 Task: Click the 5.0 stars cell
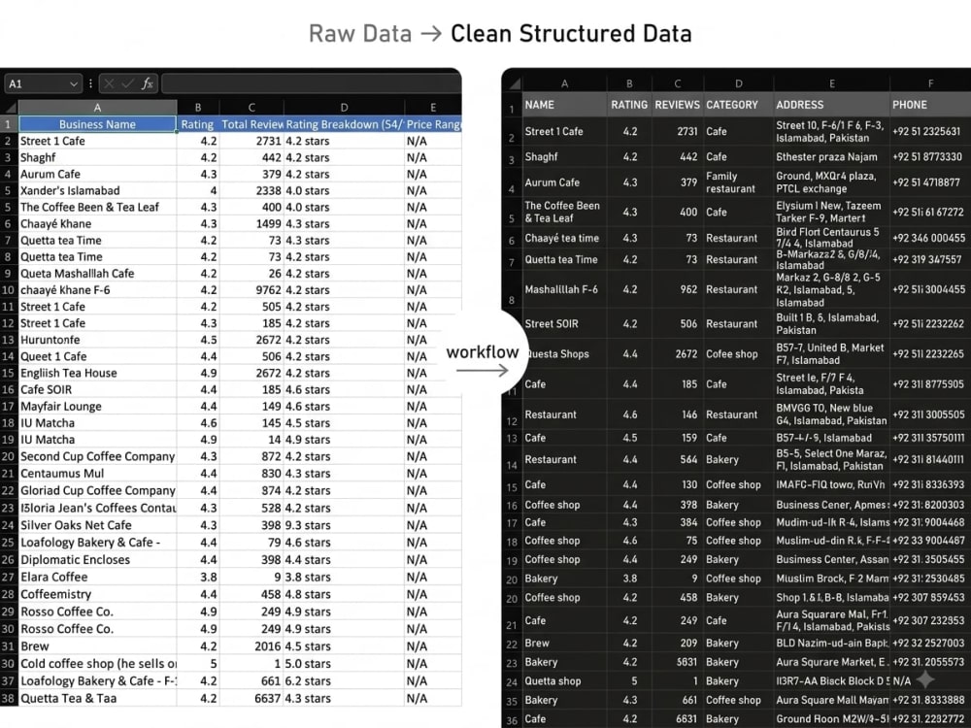click(x=344, y=664)
